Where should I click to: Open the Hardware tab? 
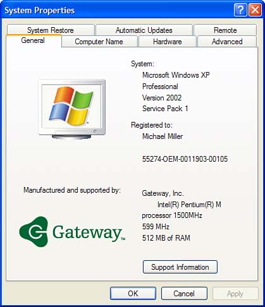(168, 42)
